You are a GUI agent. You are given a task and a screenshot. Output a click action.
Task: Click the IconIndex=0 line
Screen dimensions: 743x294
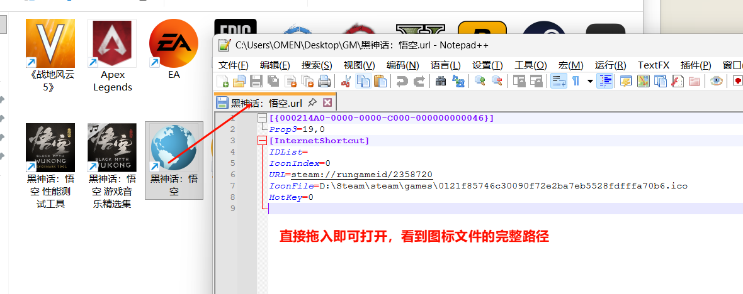300,163
